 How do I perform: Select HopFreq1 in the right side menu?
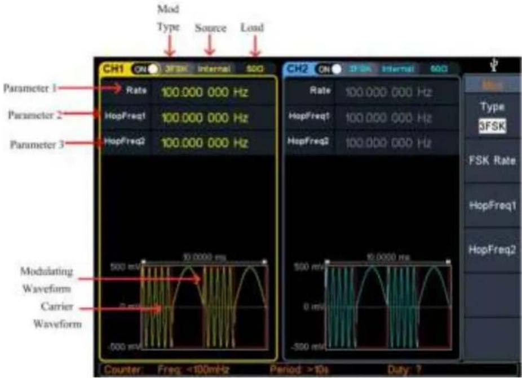click(x=492, y=205)
